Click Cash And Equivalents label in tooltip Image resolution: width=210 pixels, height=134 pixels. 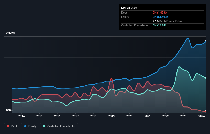pos(135,25)
